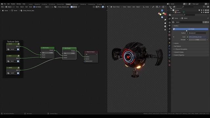Duplicate material with the new material icon

74,7
